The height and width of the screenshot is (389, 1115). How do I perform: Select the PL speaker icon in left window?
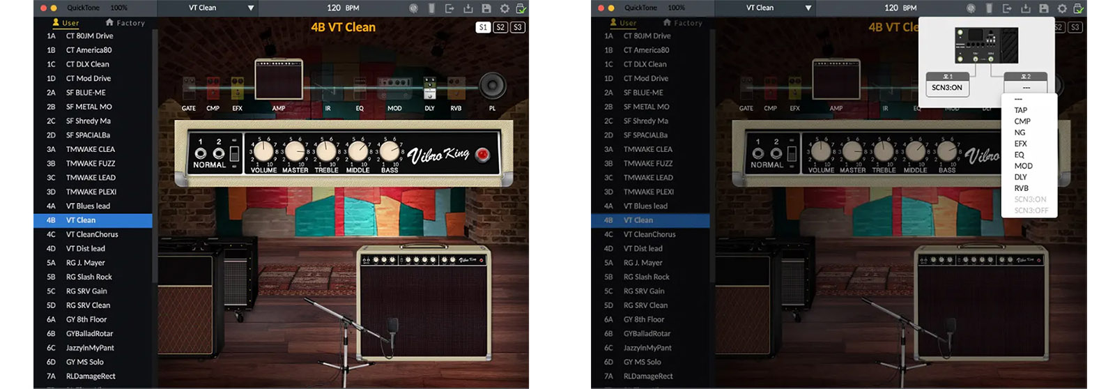coord(492,86)
